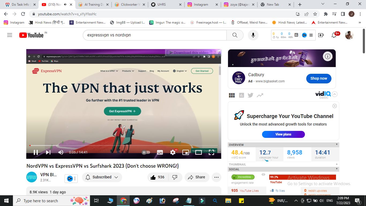Click View plans button
Viewport: 366px width, 206px height.
point(283,134)
